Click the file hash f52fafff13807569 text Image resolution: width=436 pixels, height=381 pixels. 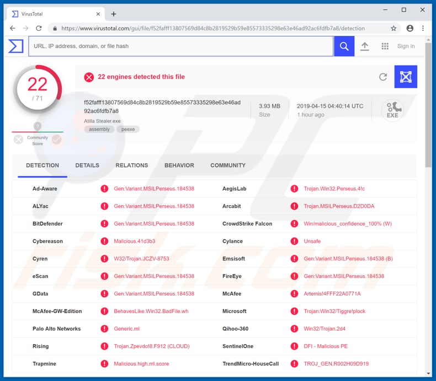[162, 107]
